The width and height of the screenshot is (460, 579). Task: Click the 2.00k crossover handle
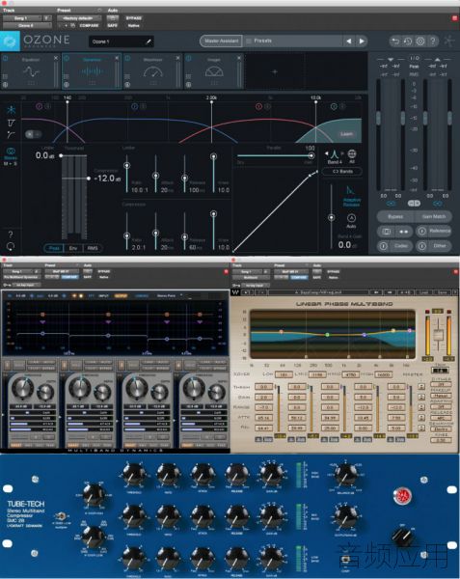(x=211, y=101)
